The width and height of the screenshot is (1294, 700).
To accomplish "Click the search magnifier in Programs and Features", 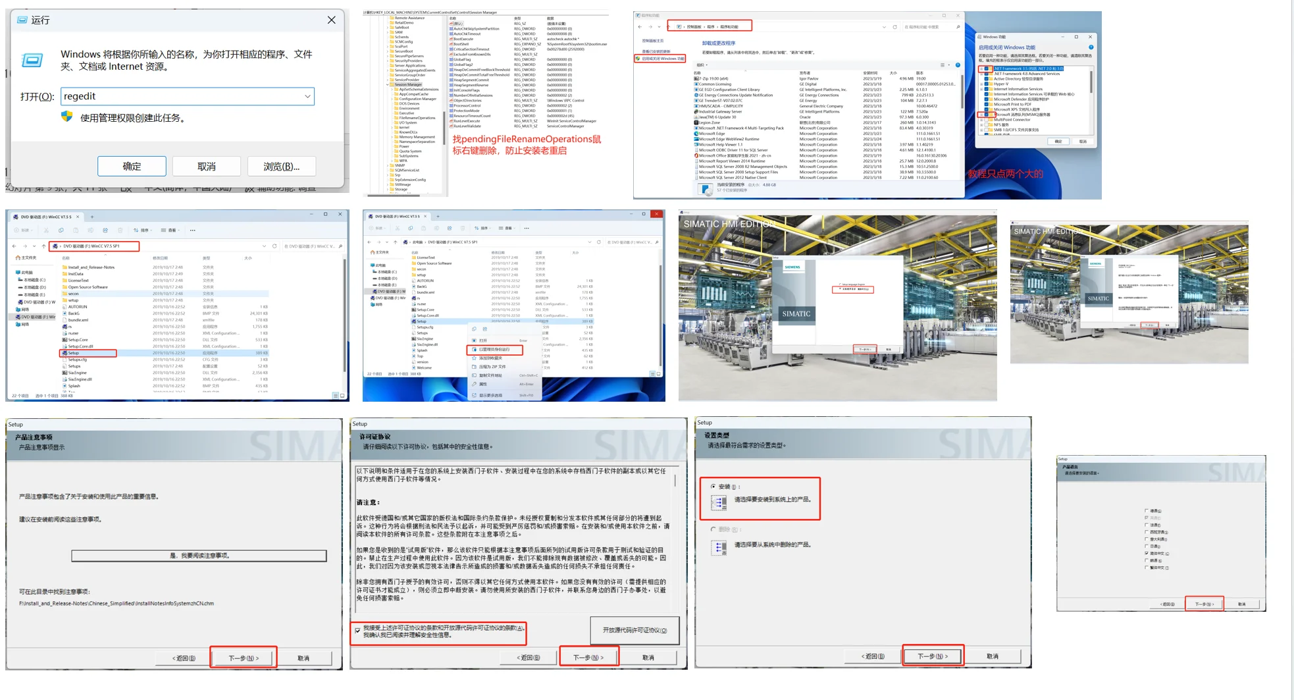I will point(958,27).
